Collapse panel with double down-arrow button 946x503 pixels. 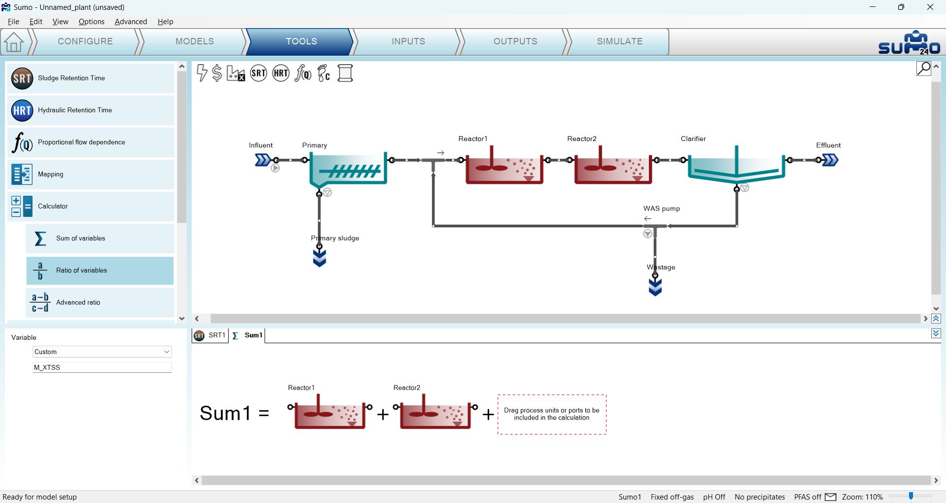tap(936, 334)
